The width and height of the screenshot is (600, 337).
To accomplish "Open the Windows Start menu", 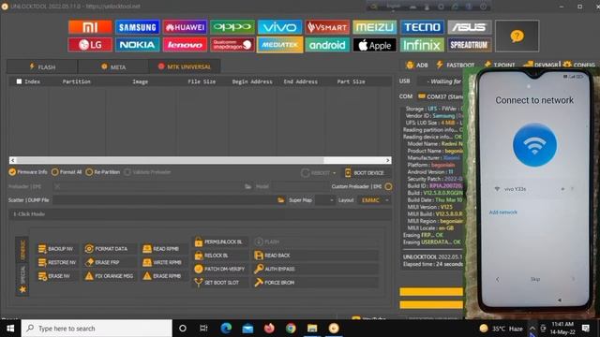I will click(x=10, y=329).
